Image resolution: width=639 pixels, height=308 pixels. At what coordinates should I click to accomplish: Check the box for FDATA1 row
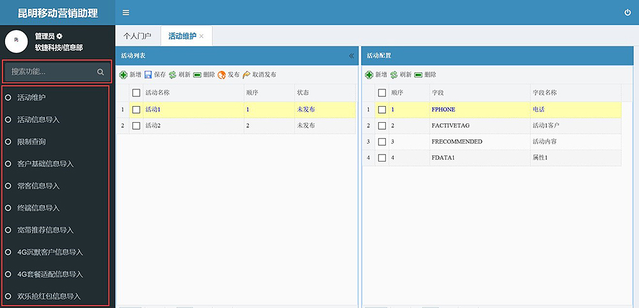click(x=382, y=158)
